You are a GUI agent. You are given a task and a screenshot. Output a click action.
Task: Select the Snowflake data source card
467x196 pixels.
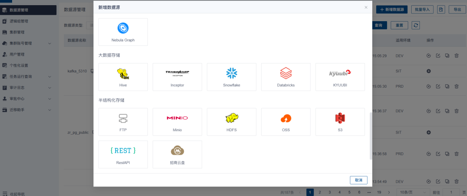click(231, 77)
